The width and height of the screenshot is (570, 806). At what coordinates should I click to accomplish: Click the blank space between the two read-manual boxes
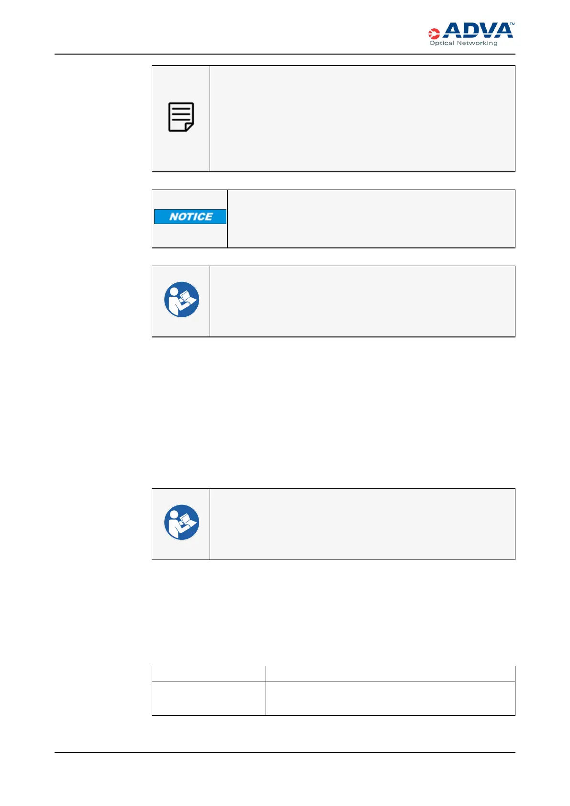333,412
